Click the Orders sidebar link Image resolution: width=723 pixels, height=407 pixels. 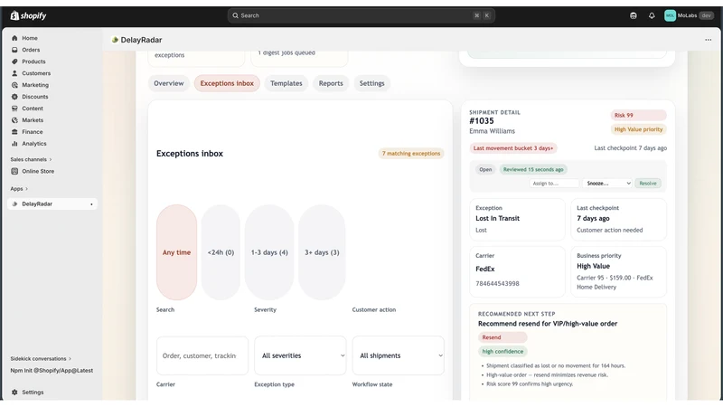31,50
